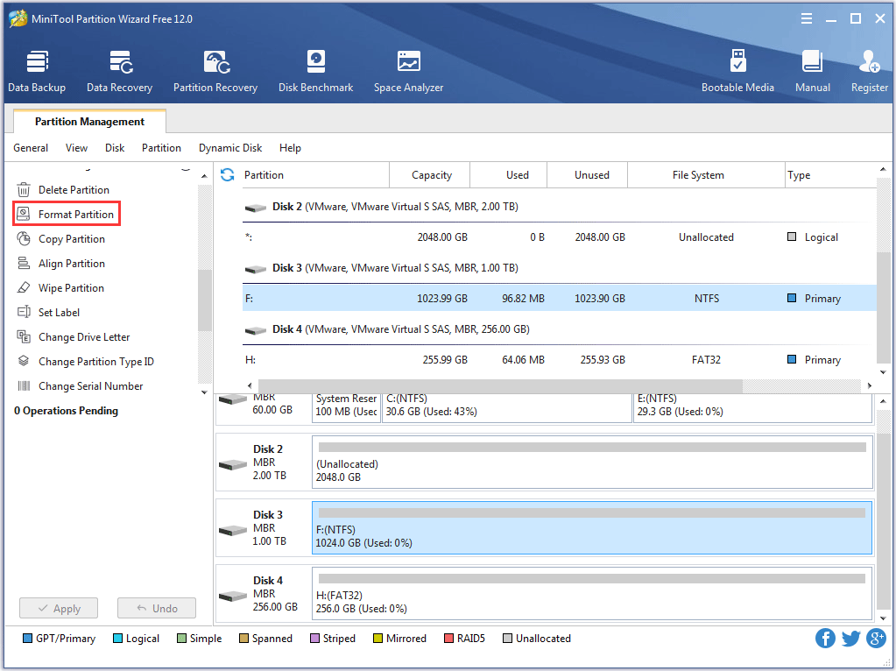
Task: Select the F: NTFS partition row
Action: click(560, 299)
